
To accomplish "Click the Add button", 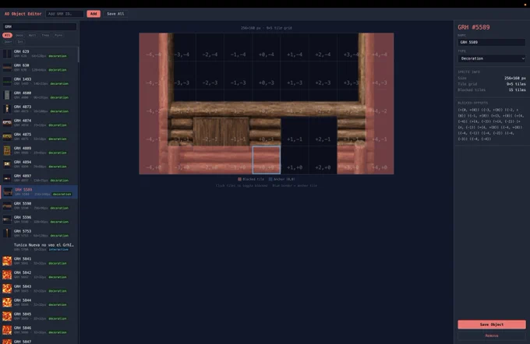I will 94,14.
